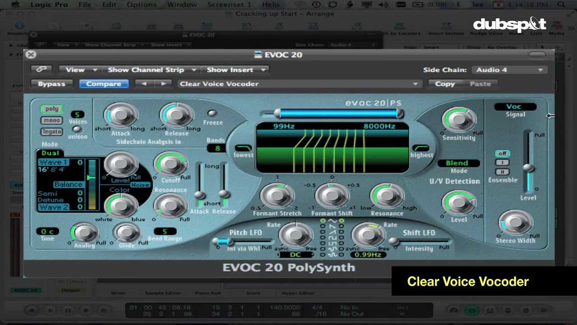Enable the Freeze button

tap(211, 113)
